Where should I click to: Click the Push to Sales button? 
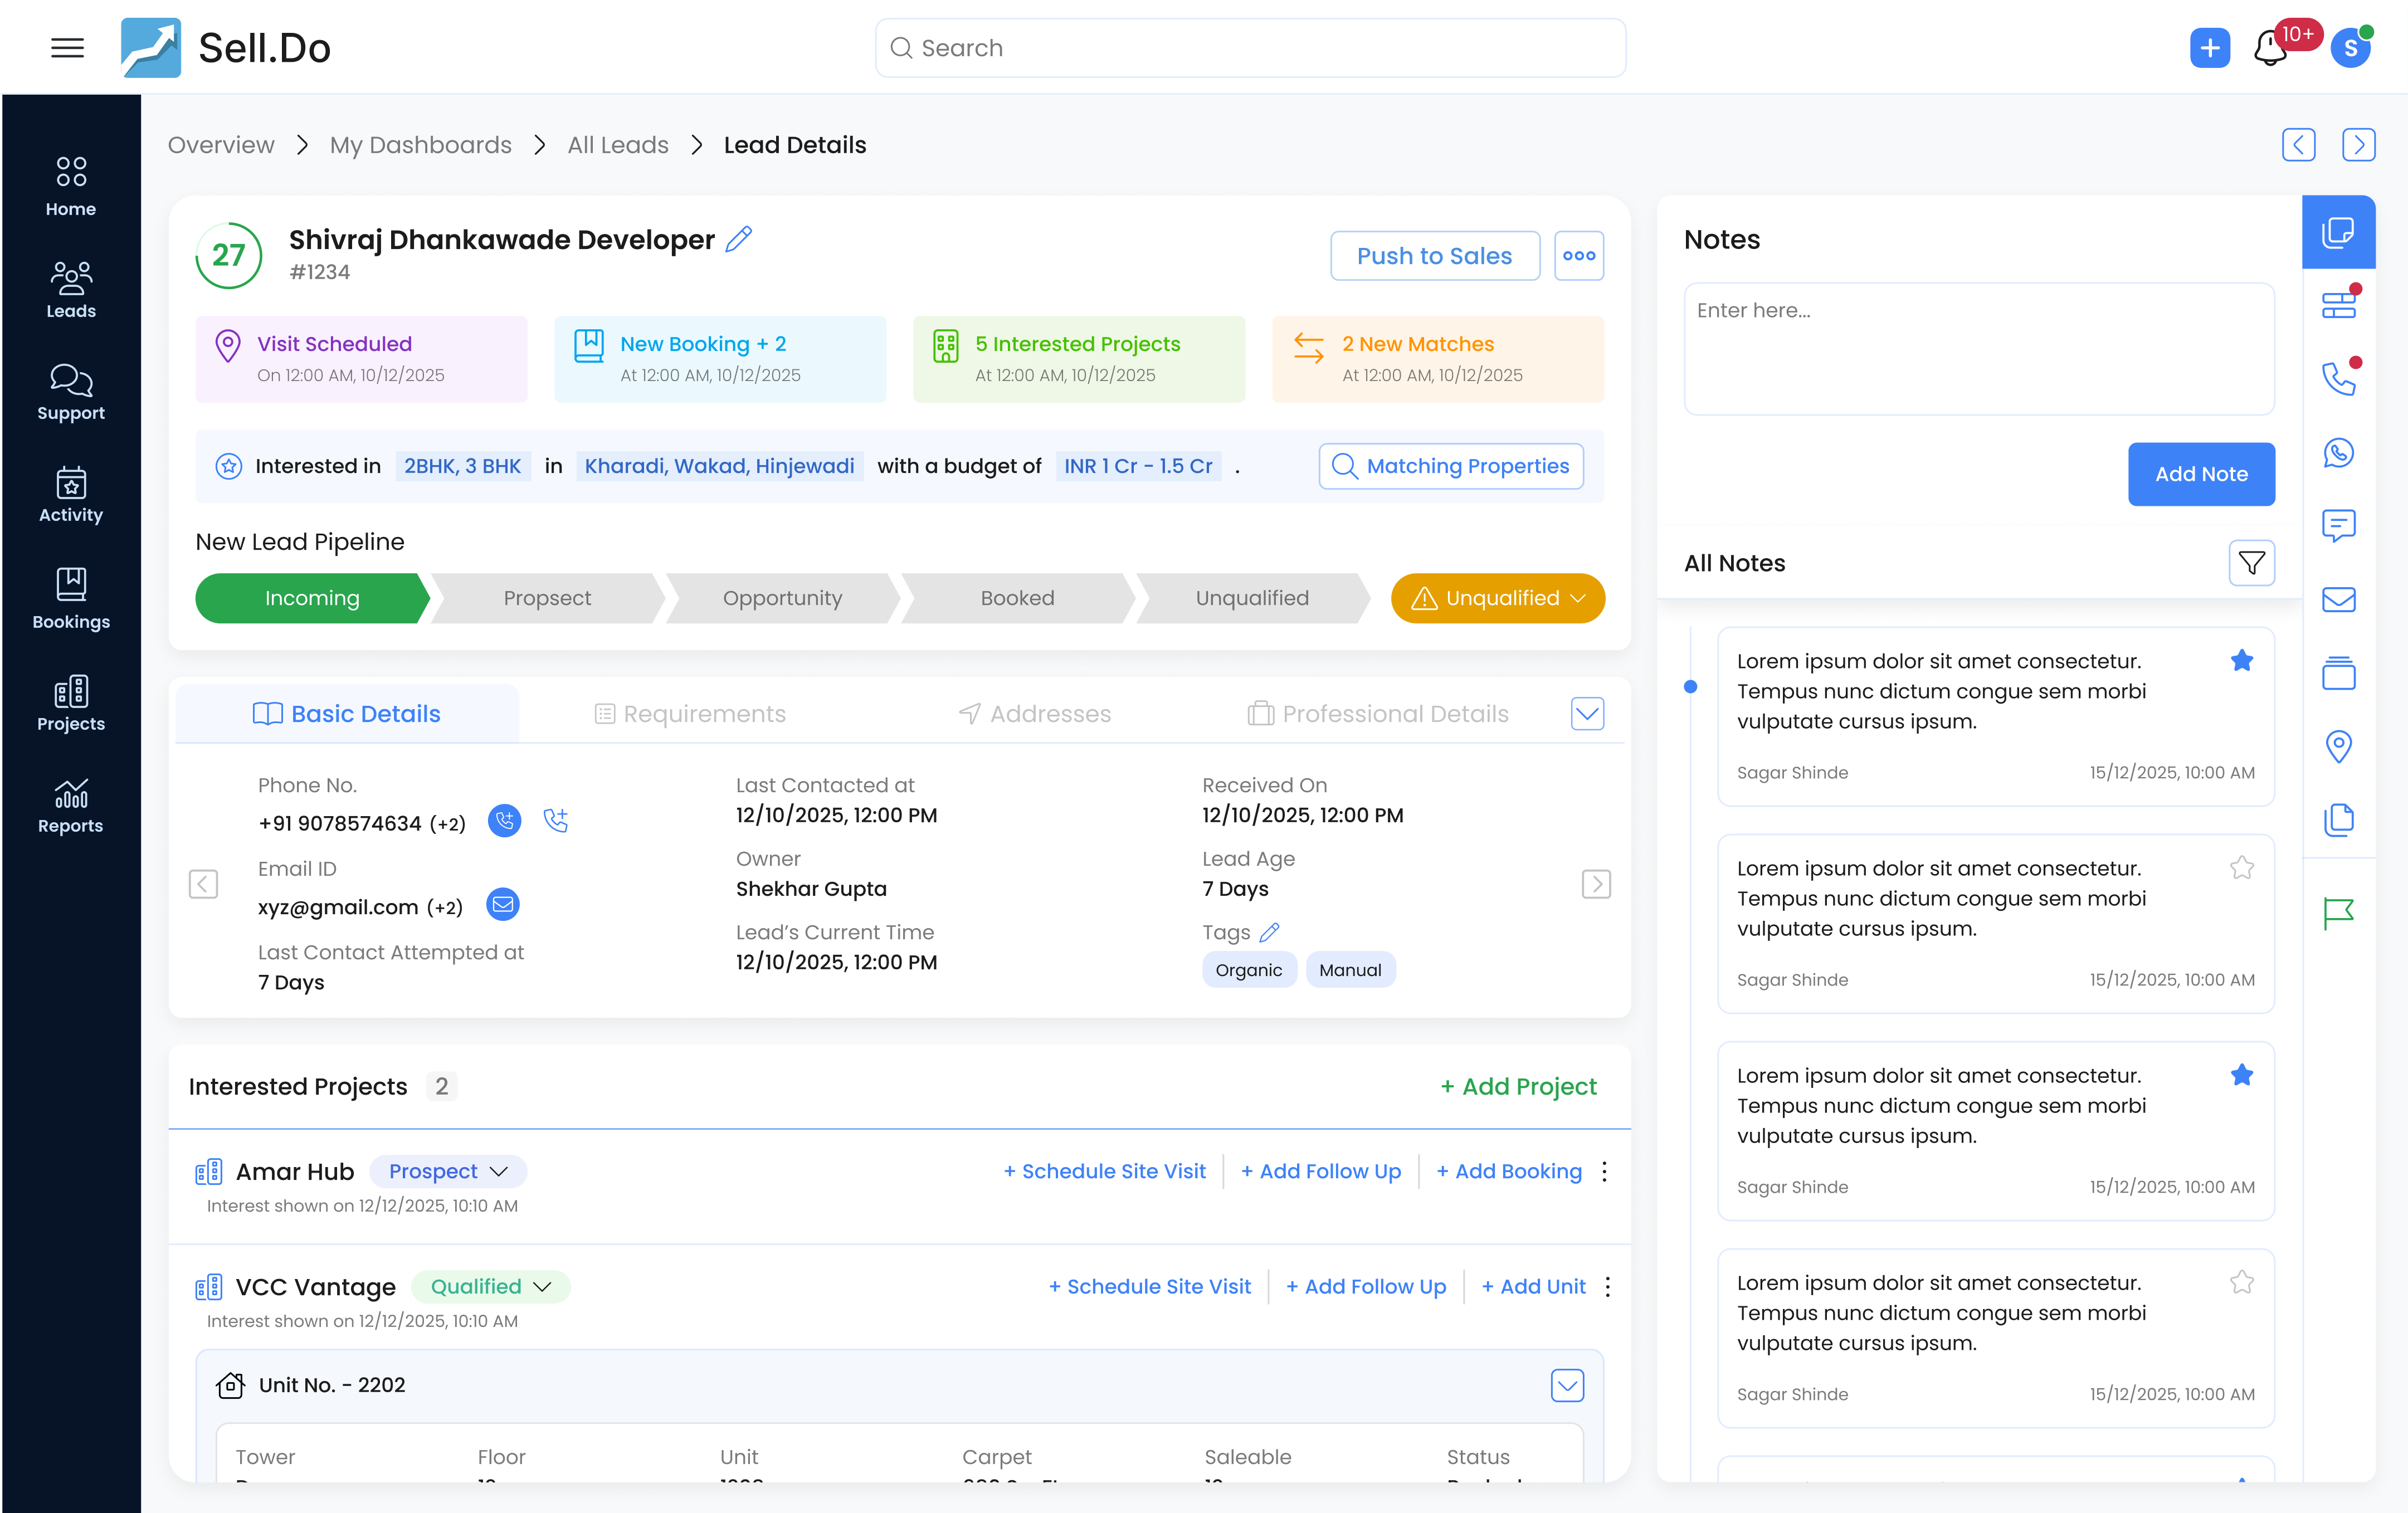tap(1434, 256)
